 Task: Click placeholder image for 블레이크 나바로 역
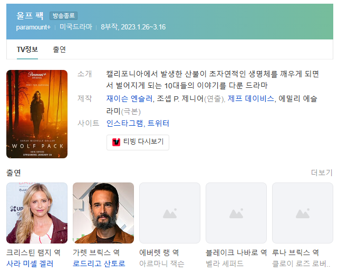pyautogui.click(x=236, y=213)
